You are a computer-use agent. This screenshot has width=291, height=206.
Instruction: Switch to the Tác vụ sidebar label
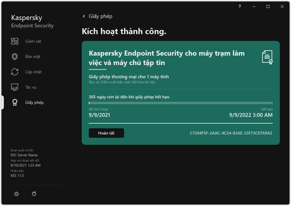click(x=31, y=87)
